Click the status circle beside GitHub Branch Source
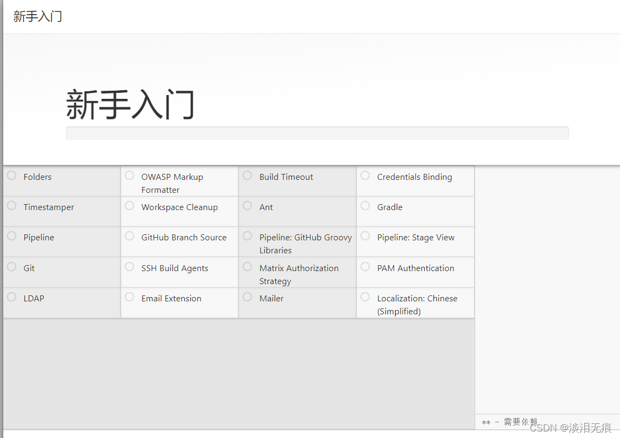Screen dimensions: 620x438 click(x=129, y=236)
